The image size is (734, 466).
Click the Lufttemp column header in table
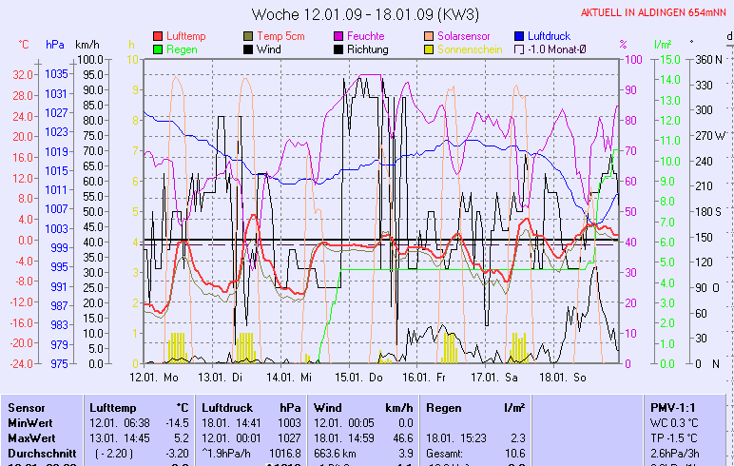111,407
